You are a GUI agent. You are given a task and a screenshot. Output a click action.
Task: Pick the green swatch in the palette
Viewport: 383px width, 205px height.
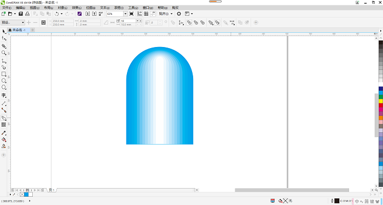381,97
